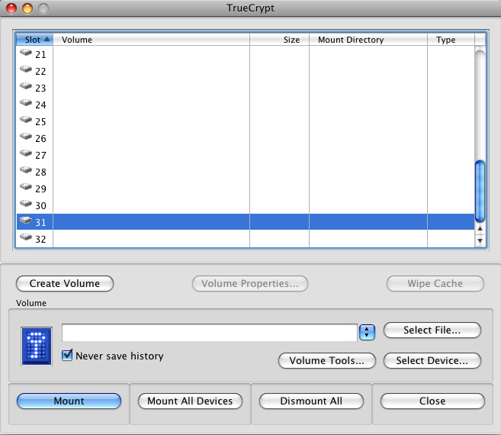Viewport: 501px width, 435px height.
Task: Click the slot list scrollbar thumb
Action: (x=480, y=192)
